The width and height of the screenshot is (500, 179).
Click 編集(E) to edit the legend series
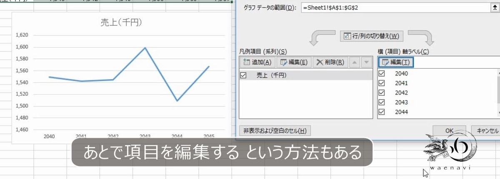tap(294, 62)
